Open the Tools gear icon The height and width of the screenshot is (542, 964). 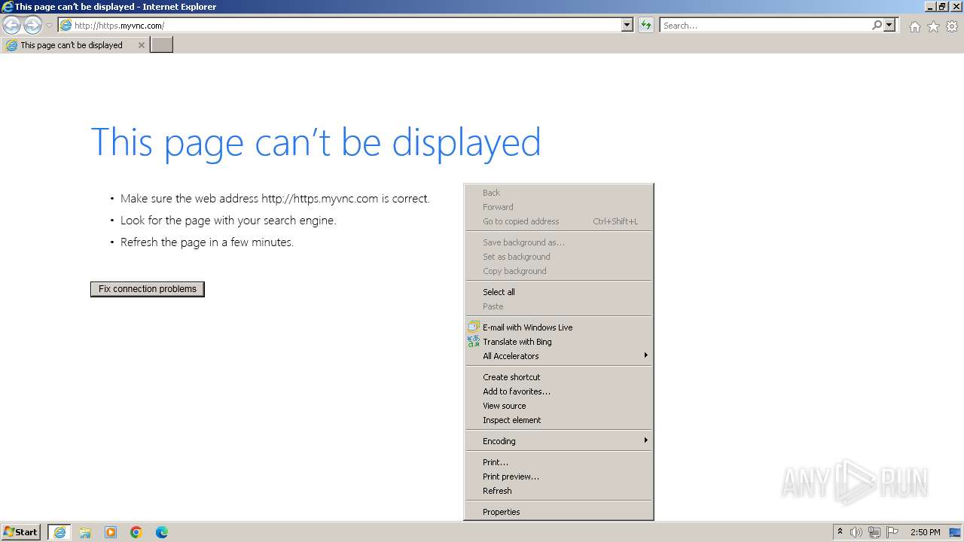pos(952,26)
